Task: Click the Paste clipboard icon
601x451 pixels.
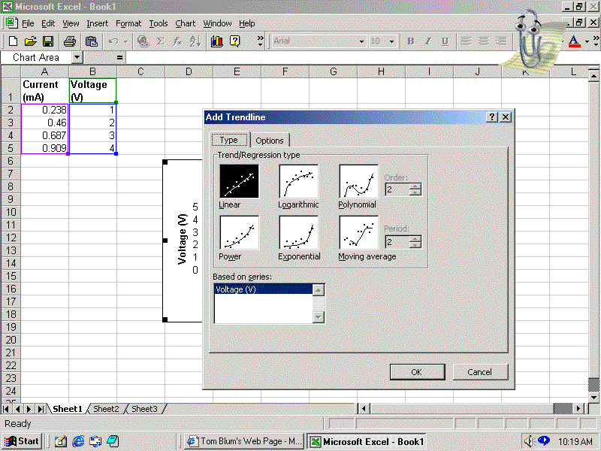Action: point(92,41)
